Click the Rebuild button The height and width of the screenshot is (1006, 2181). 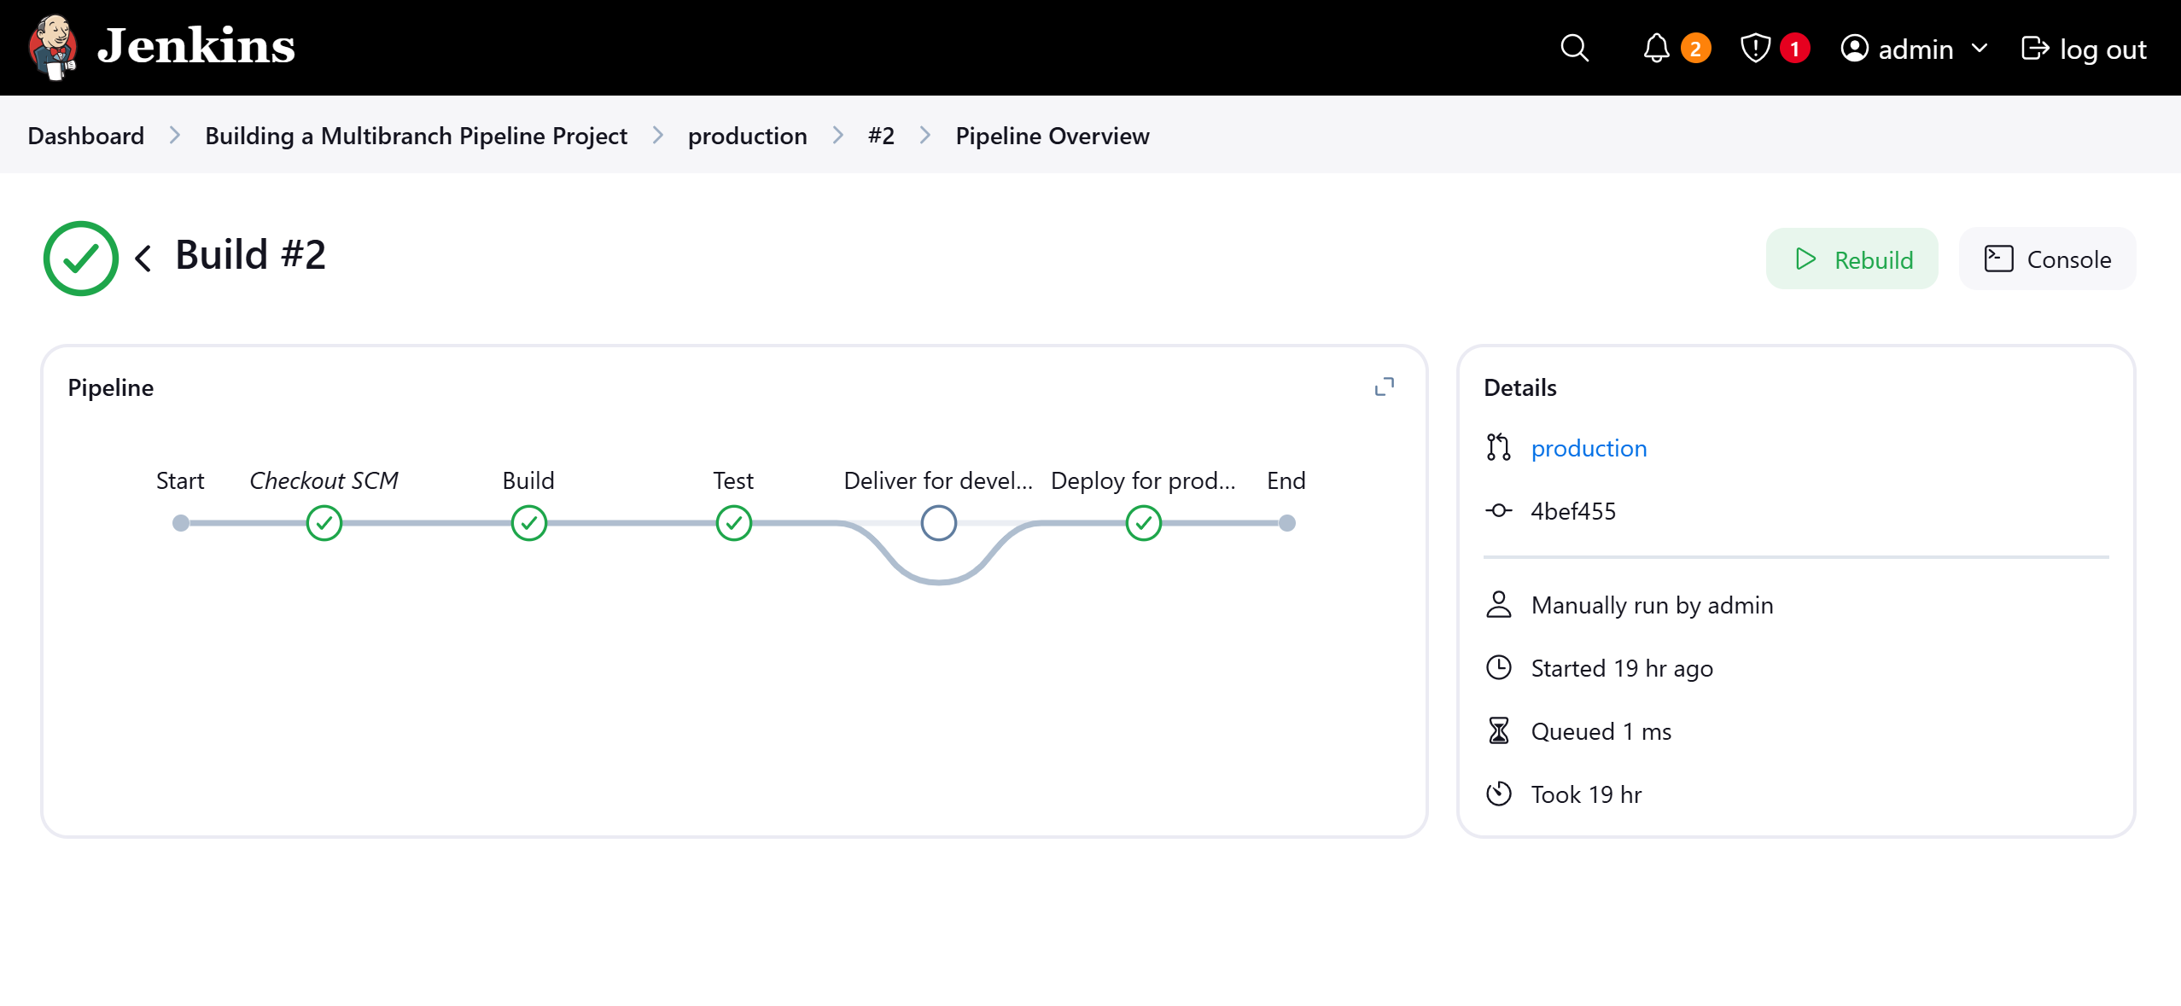coord(1852,259)
